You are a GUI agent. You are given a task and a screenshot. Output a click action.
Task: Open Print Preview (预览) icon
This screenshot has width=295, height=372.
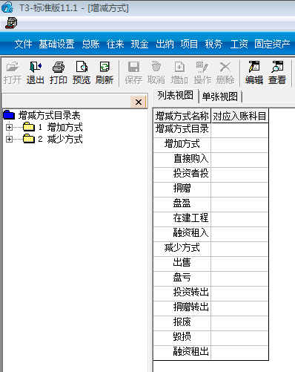[x=82, y=73]
